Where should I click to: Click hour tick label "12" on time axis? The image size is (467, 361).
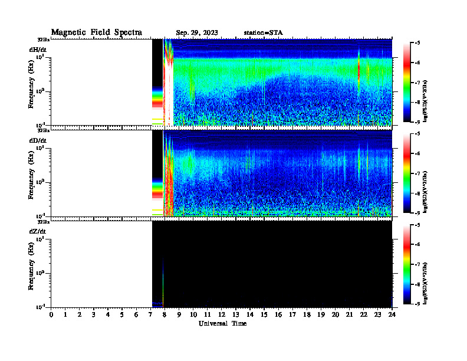[222, 315]
